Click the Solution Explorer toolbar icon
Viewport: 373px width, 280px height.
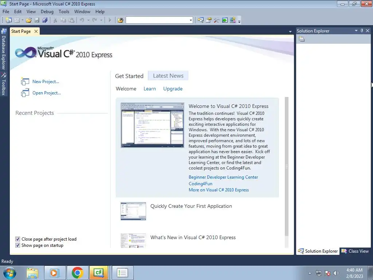[x=201, y=20]
